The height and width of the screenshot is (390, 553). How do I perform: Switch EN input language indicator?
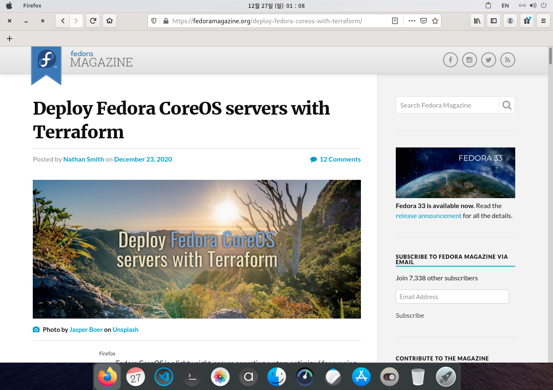[x=505, y=6]
